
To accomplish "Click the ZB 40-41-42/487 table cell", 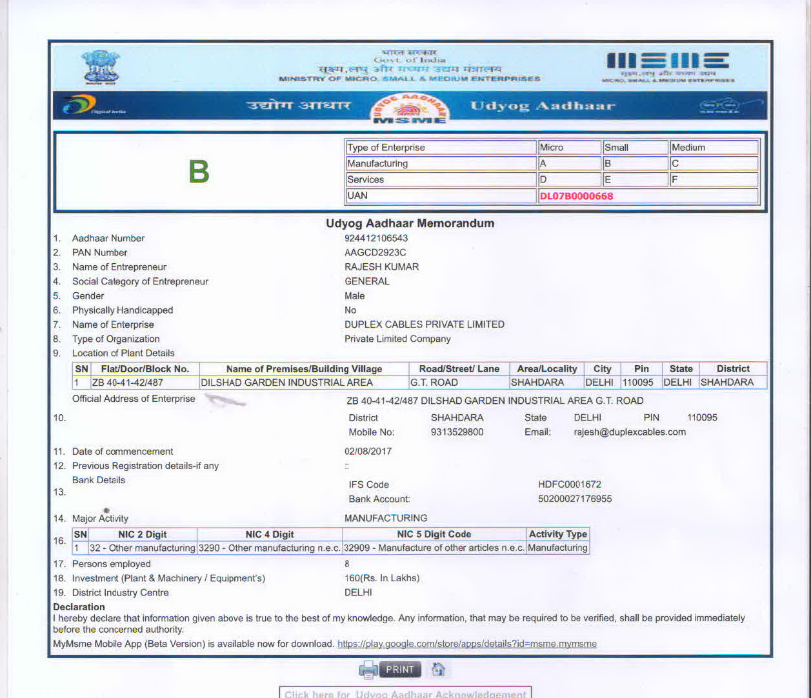I will pyautogui.click(x=145, y=383).
